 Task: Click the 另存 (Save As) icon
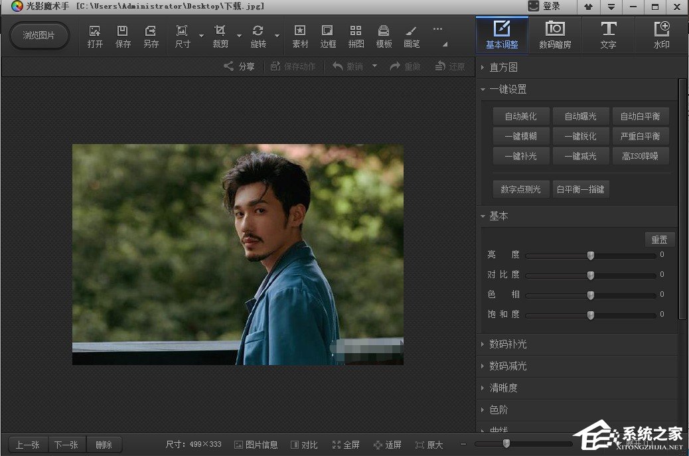pyautogui.click(x=151, y=36)
